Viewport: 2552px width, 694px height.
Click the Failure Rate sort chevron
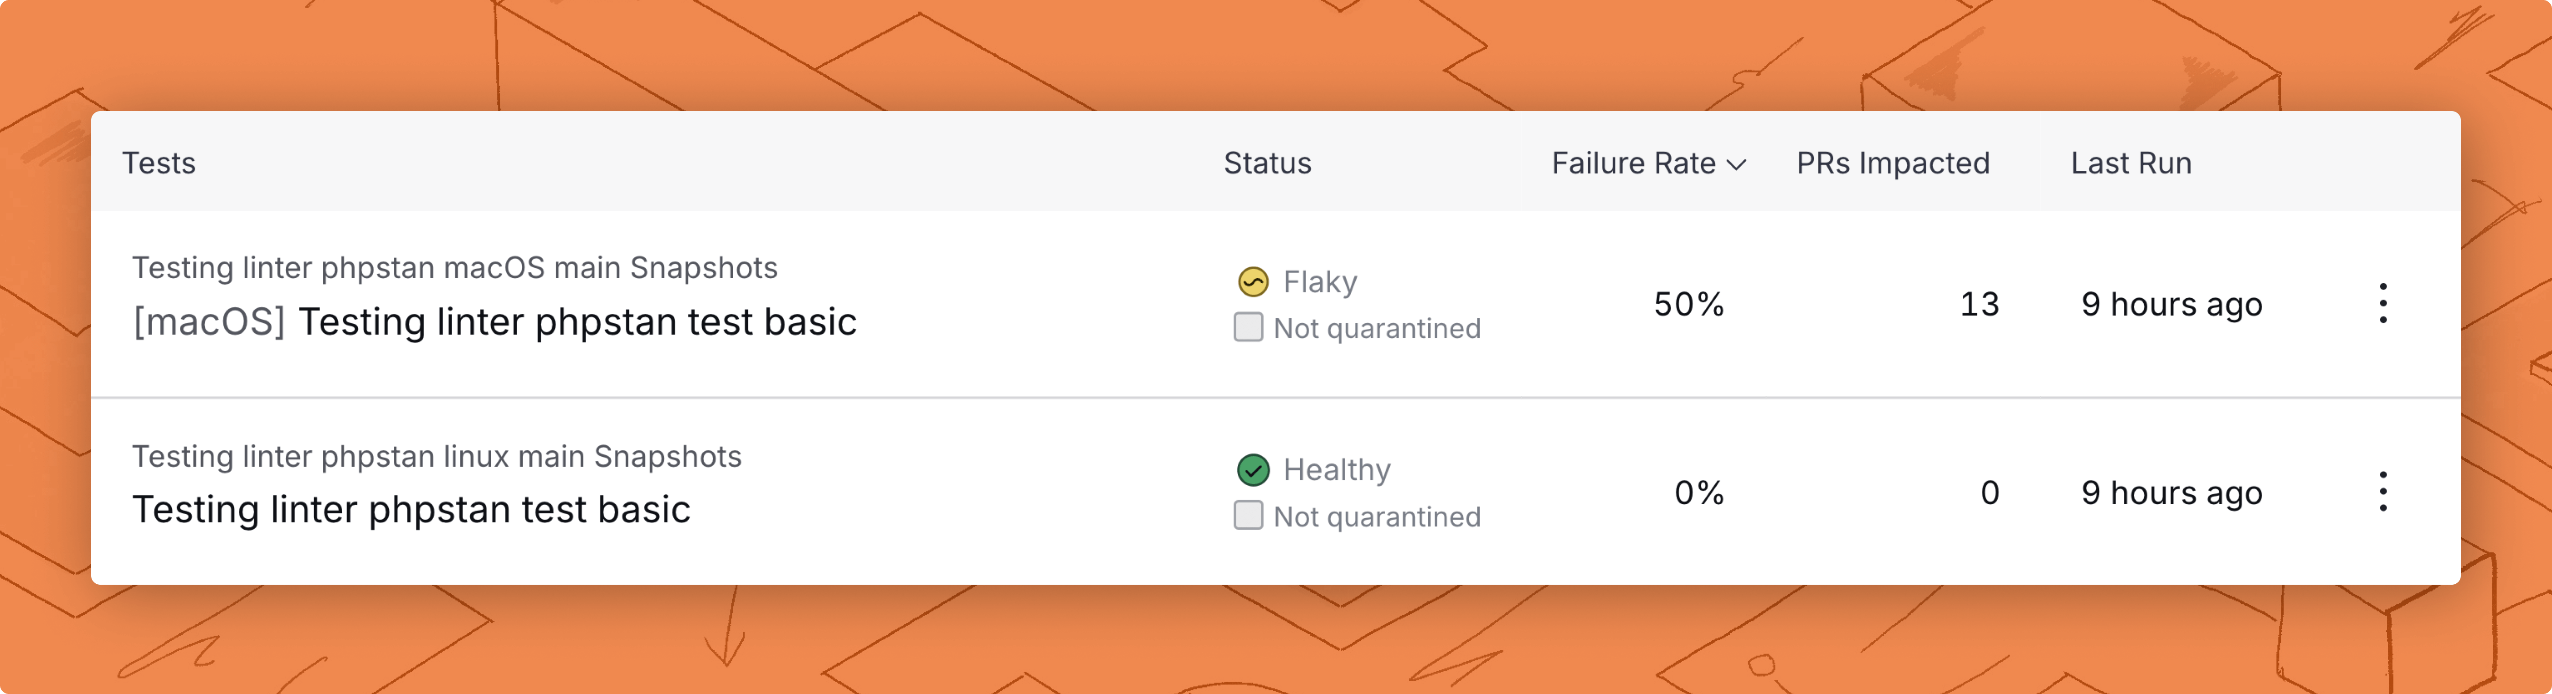pyautogui.click(x=1737, y=164)
